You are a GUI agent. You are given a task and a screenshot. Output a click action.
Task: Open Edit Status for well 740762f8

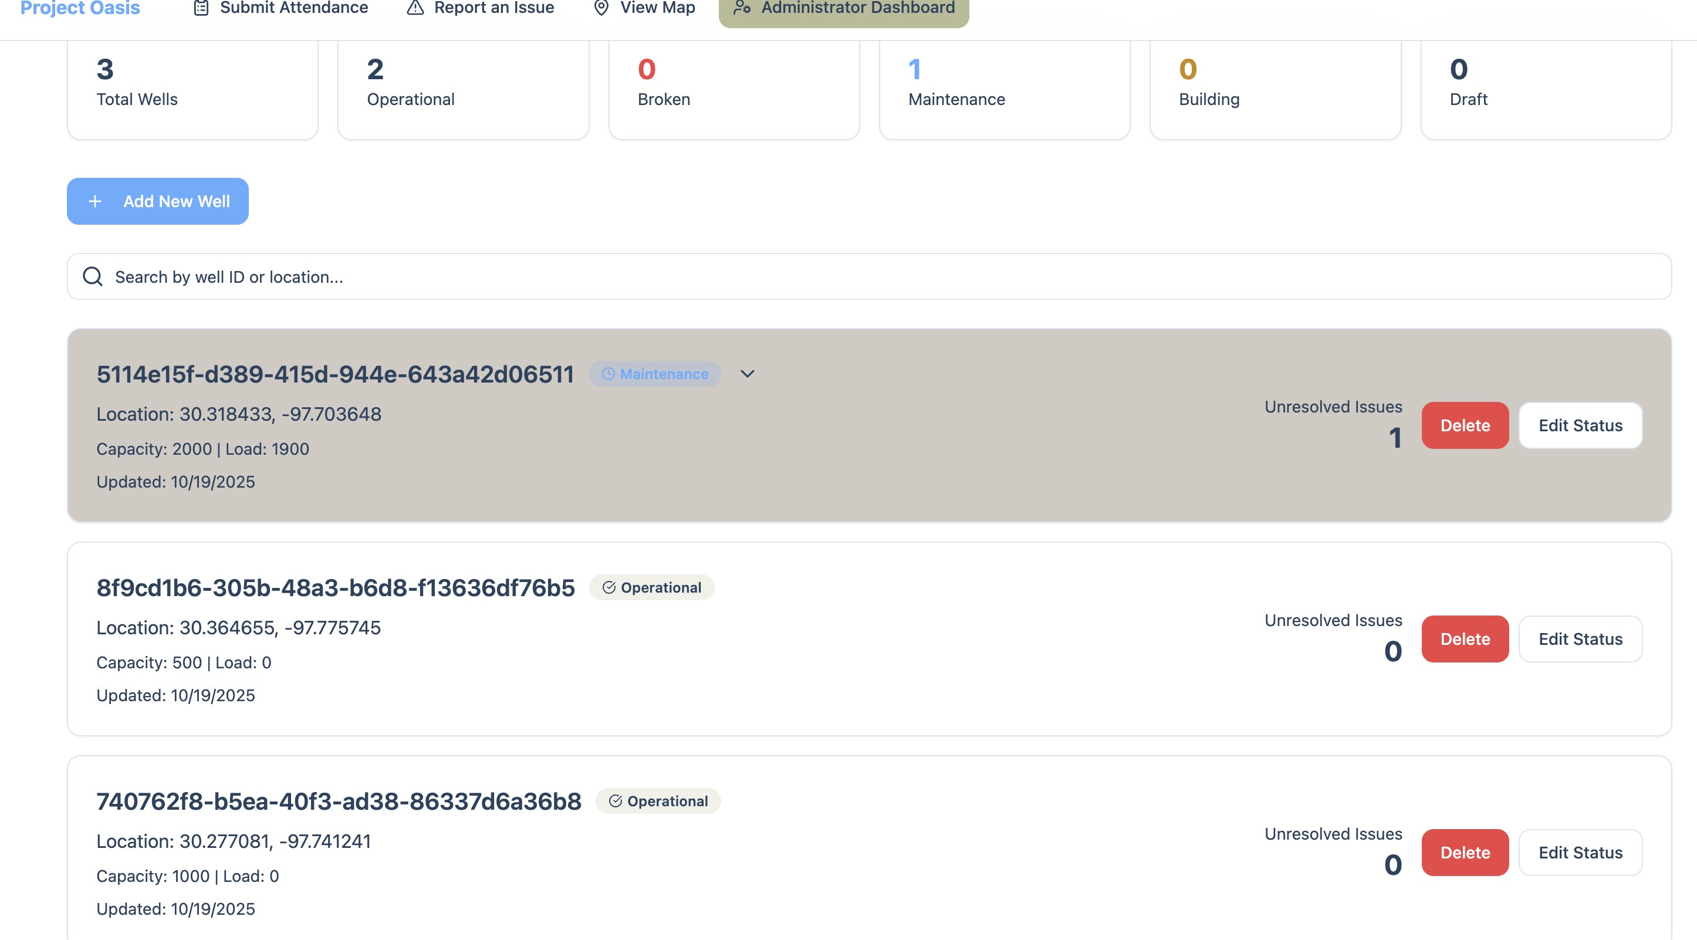pyautogui.click(x=1580, y=853)
